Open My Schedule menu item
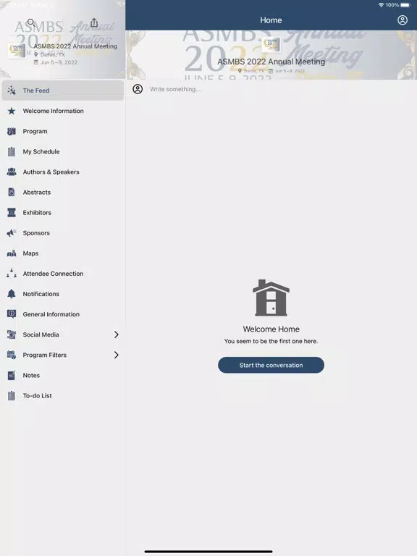417x556 pixels. pos(63,151)
